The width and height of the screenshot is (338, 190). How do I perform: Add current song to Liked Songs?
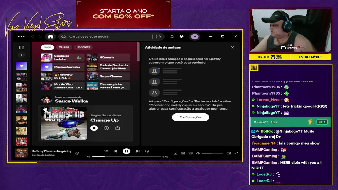(x=77, y=153)
